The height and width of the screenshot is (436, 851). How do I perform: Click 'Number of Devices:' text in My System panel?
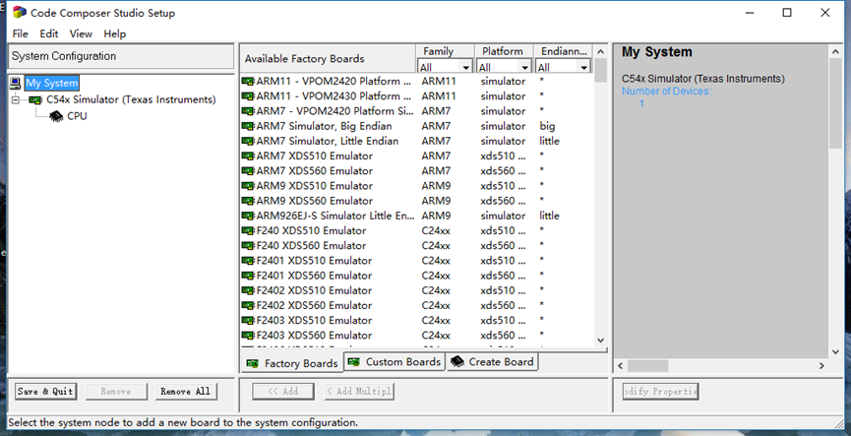click(x=666, y=92)
